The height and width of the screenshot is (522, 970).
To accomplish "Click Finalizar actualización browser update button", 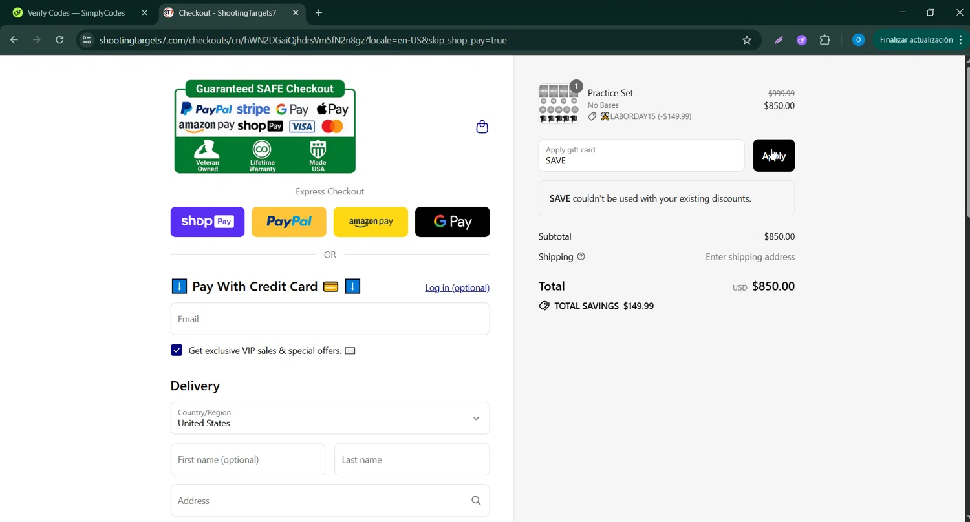I will (x=921, y=40).
